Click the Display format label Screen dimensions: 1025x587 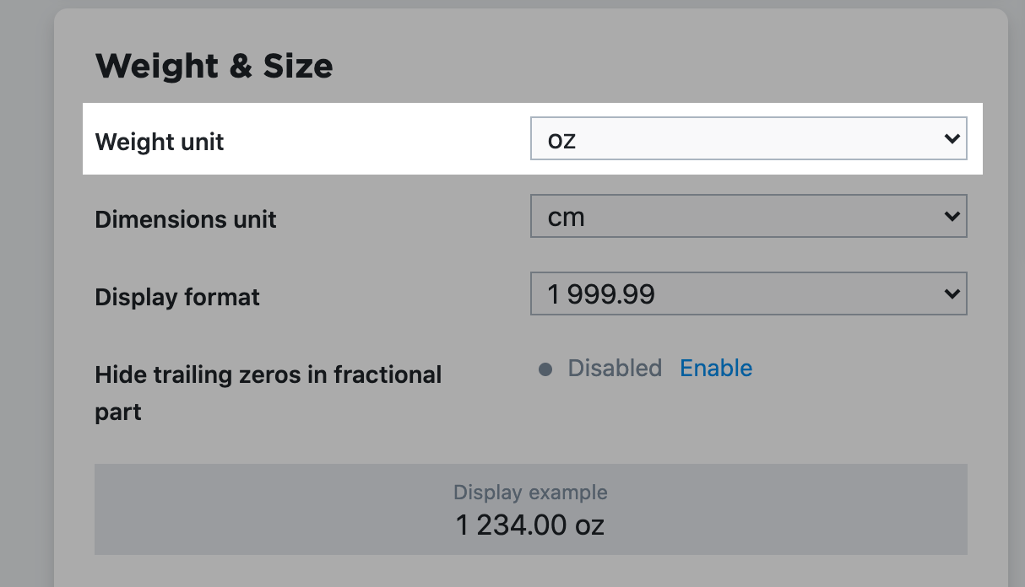(177, 297)
